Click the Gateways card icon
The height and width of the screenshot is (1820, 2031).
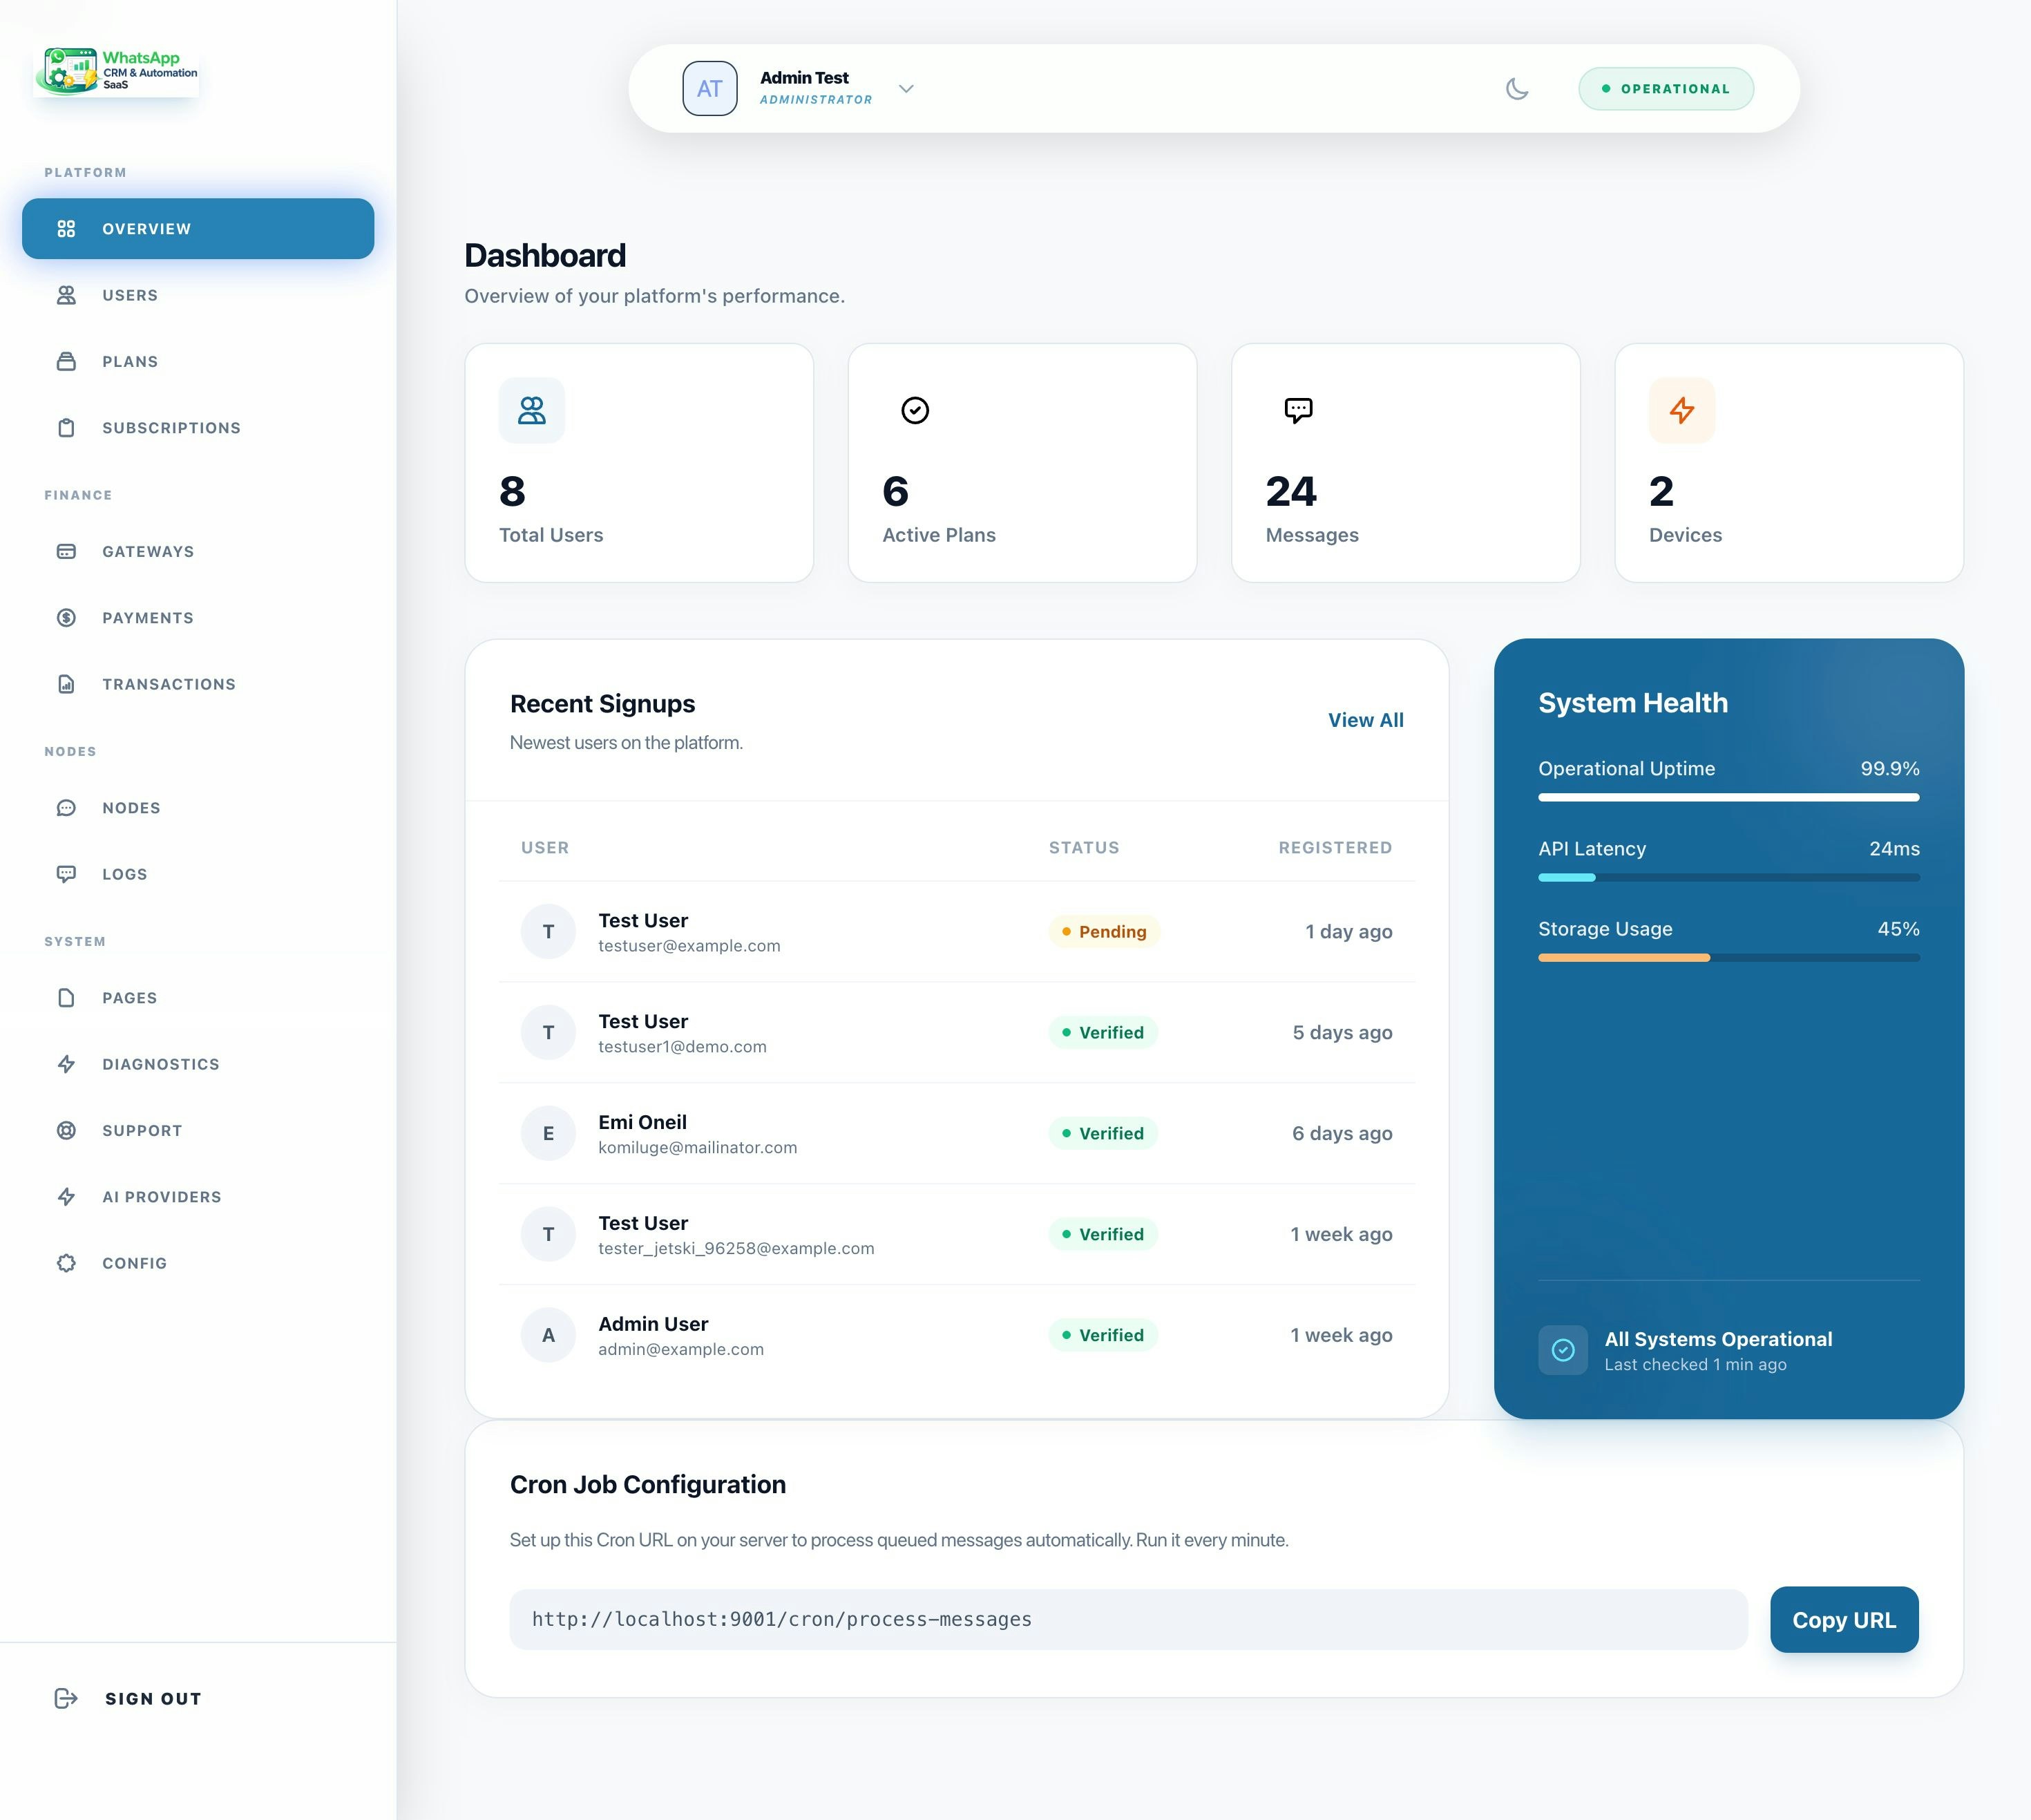66,551
